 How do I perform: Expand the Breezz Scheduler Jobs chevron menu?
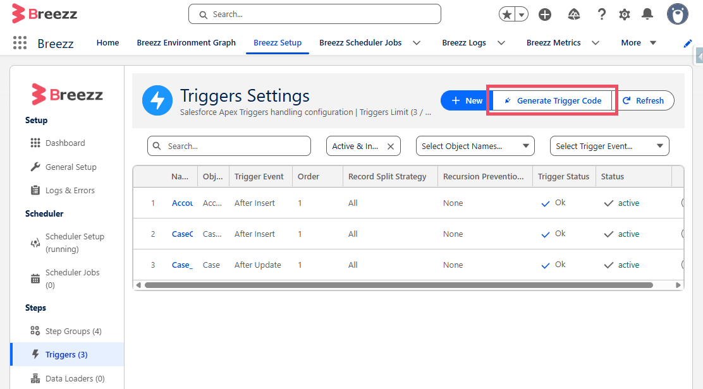coord(417,43)
